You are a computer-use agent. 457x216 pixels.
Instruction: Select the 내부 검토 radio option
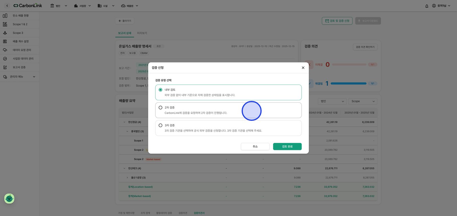(x=161, y=90)
